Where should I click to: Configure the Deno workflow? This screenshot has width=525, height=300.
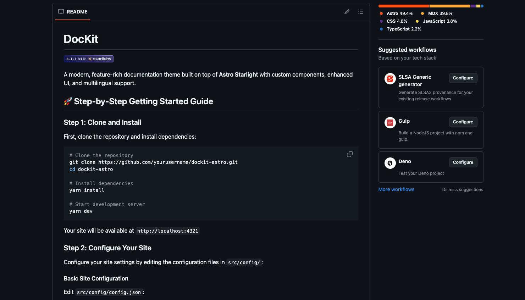(x=463, y=162)
